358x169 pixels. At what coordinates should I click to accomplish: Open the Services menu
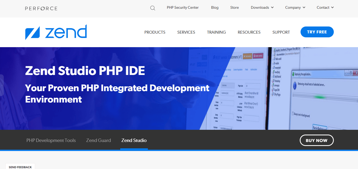pos(186,32)
